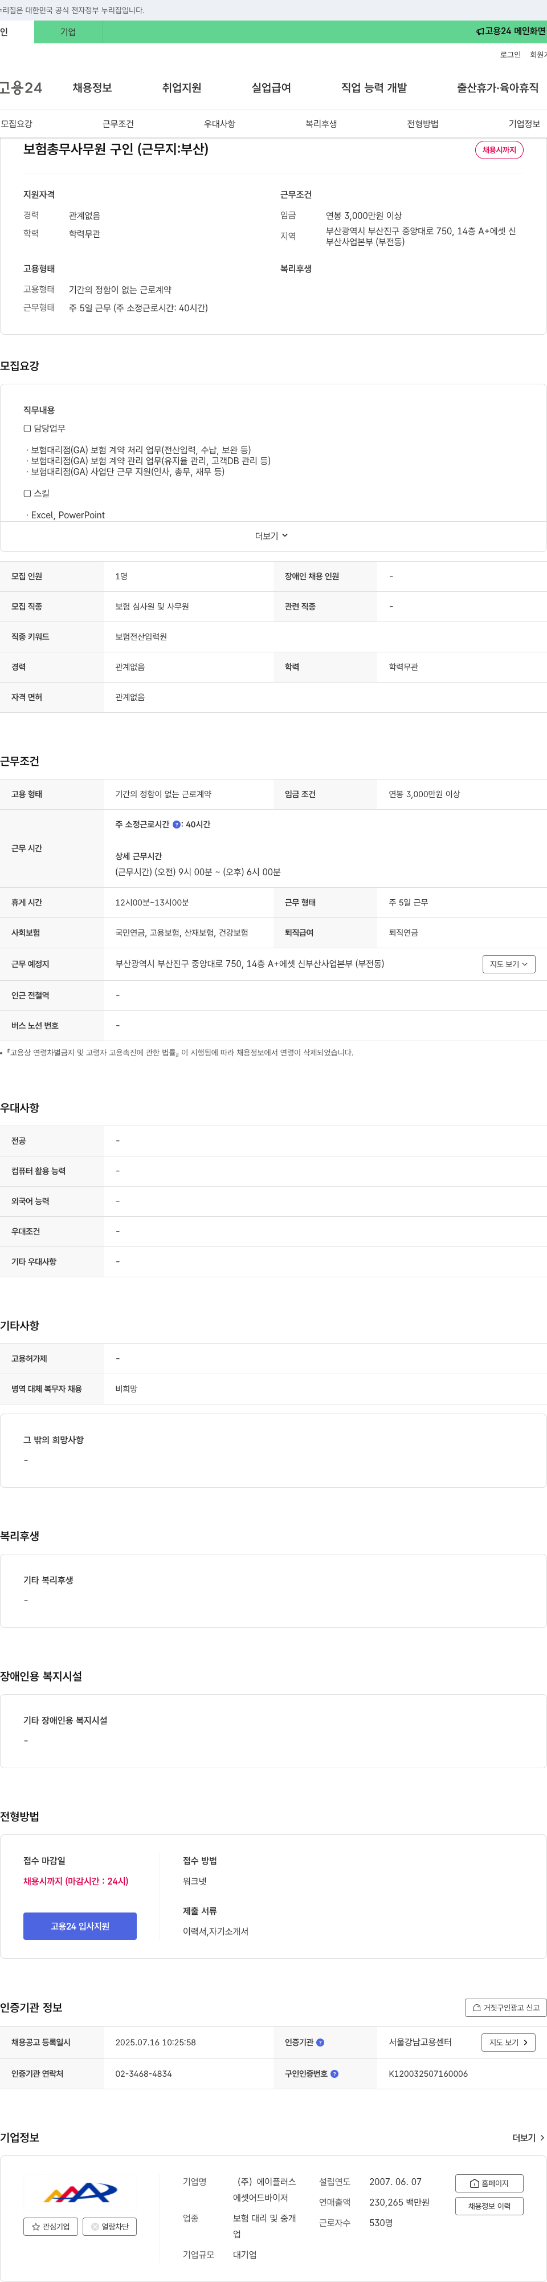Click the 채용시까지 (마감시간 : 24시) red text
547x2282 pixels.
pos(76,1881)
